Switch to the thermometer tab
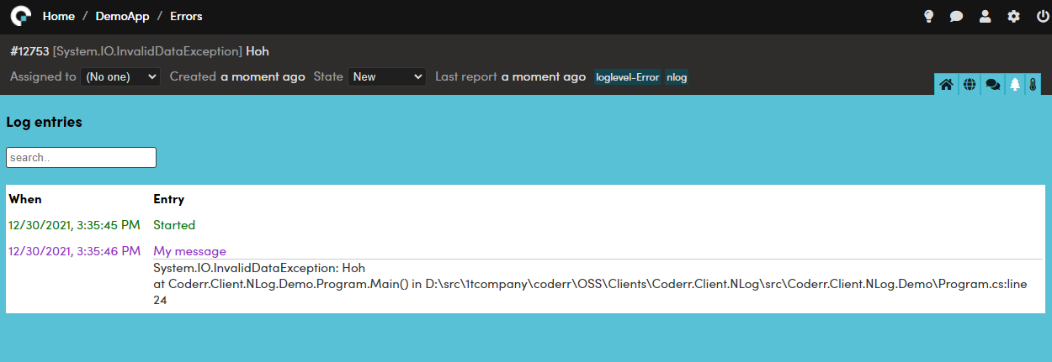The image size is (1052, 362). click(1033, 84)
